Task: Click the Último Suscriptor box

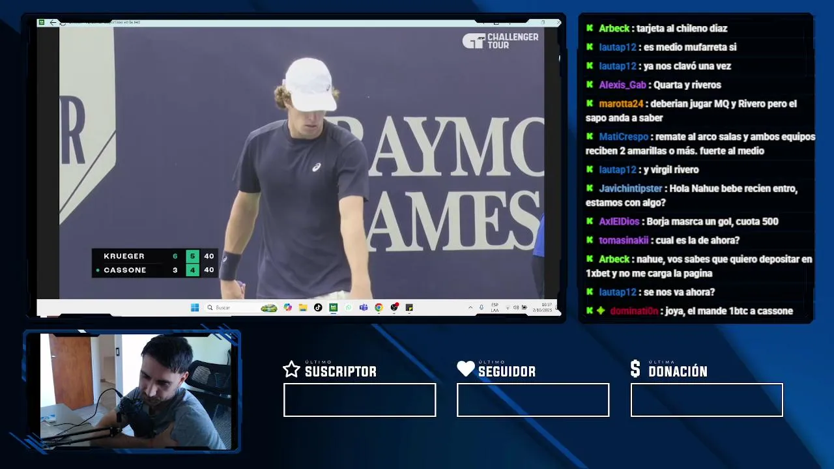Action: click(x=360, y=400)
